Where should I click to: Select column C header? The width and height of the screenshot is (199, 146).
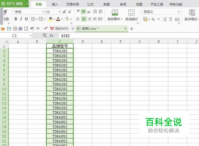click(x=60, y=42)
